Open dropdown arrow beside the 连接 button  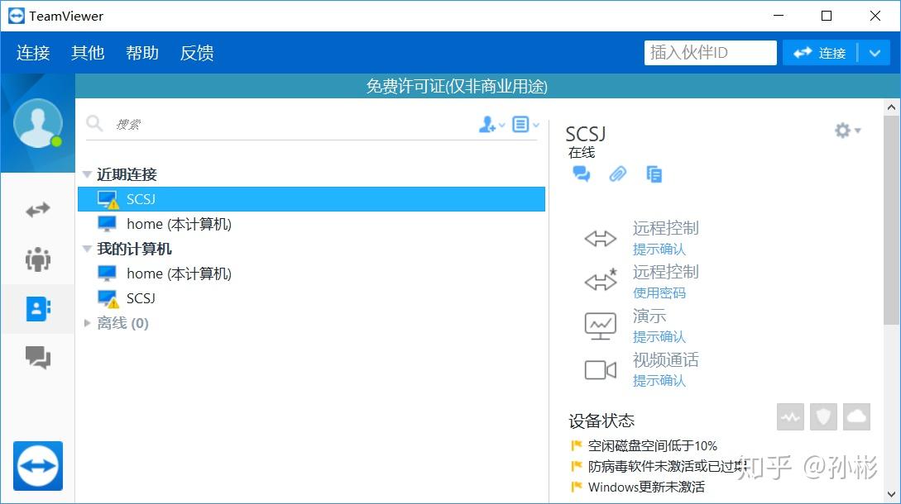[875, 53]
